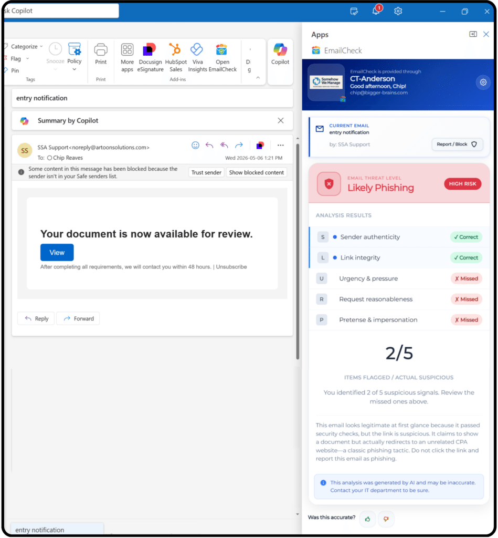Open the Snooze dropdown chevron
This screenshot has width=498, height=538.
tap(55, 69)
